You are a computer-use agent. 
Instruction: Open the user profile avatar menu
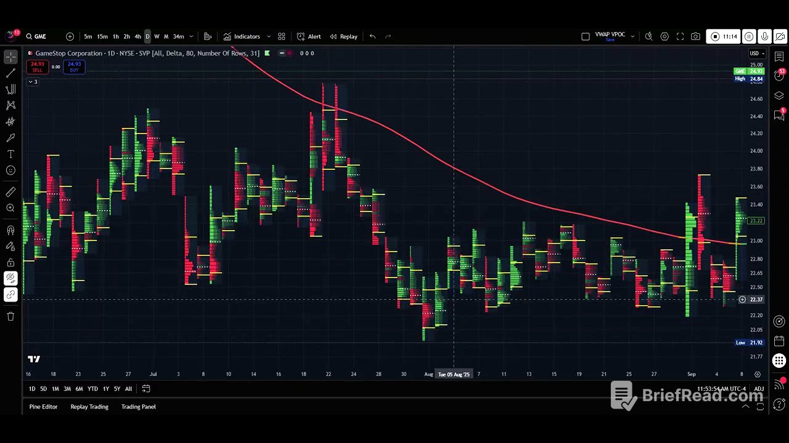click(10, 36)
